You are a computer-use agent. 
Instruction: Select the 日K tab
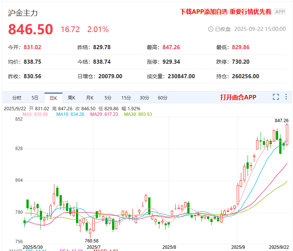[54, 98]
